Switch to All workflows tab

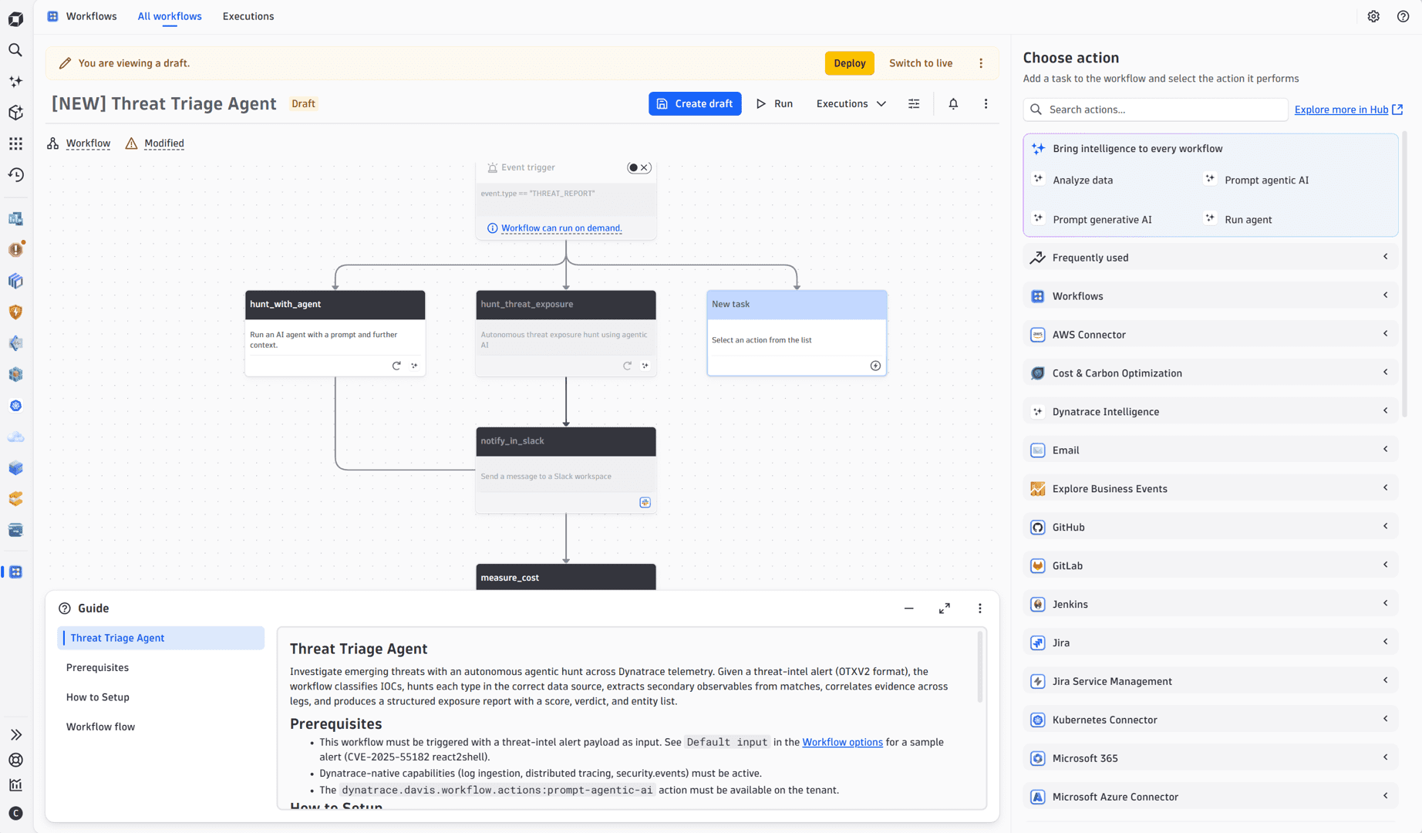pyautogui.click(x=170, y=16)
